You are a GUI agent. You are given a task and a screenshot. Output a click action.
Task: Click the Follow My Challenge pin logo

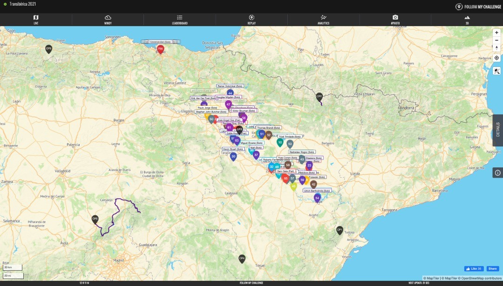(x=459, y=7)
